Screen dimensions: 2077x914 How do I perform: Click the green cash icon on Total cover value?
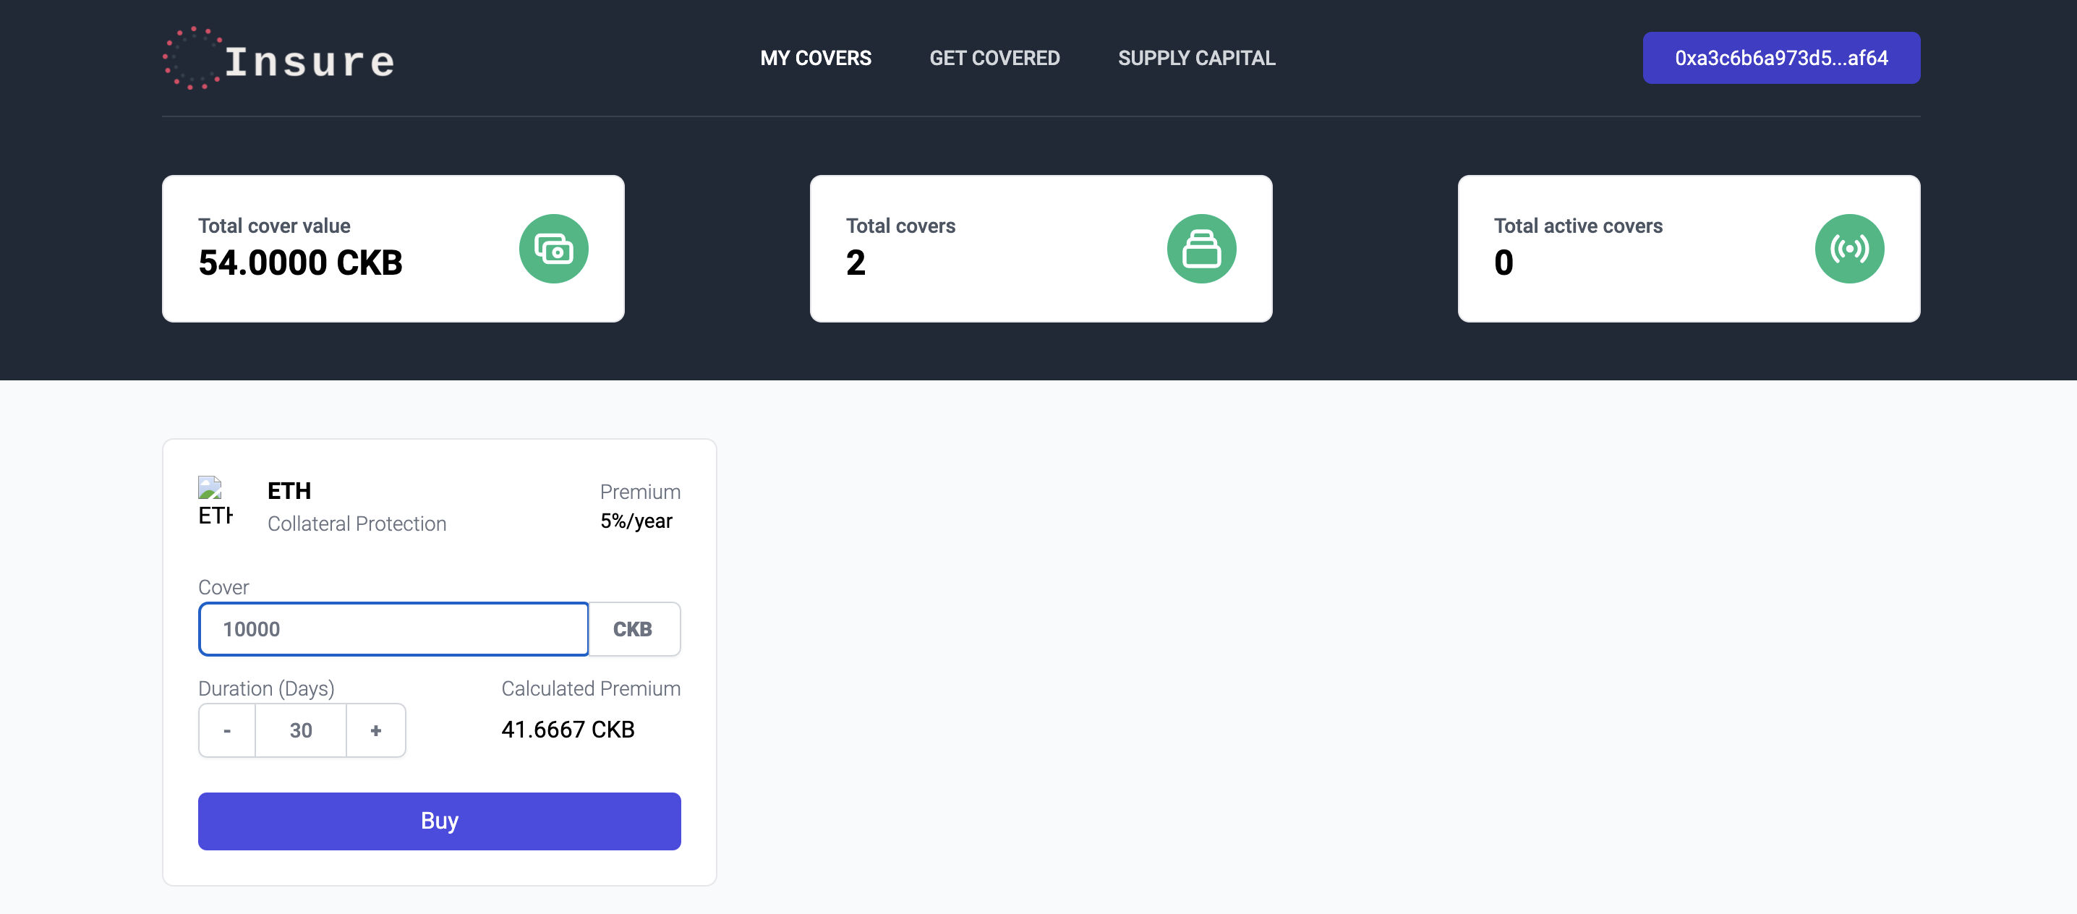[x=553, y=248]
